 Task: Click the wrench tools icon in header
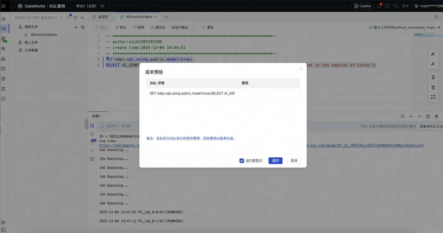[x=396, y=6]
